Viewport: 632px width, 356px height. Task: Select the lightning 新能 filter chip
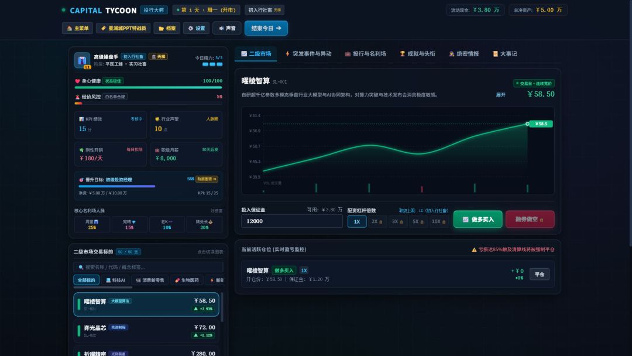[x=215, y=280]
